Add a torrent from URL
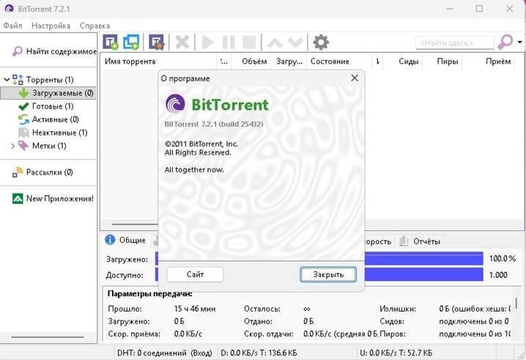This screenshot has width=526, height=360. point(131,43)
